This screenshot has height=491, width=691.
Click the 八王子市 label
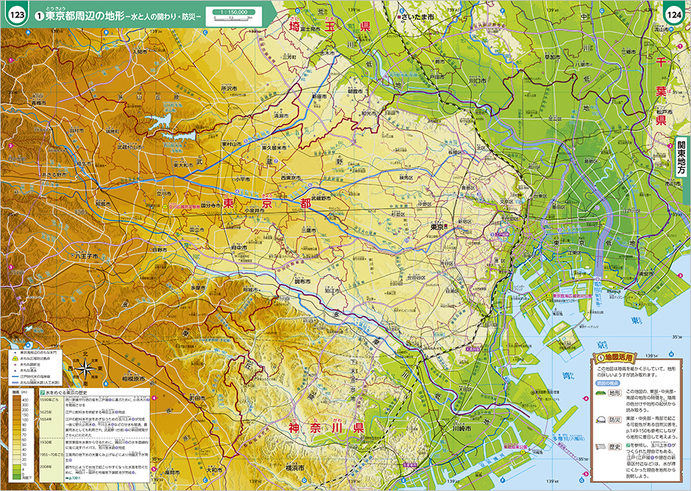(x=86, y=256)
